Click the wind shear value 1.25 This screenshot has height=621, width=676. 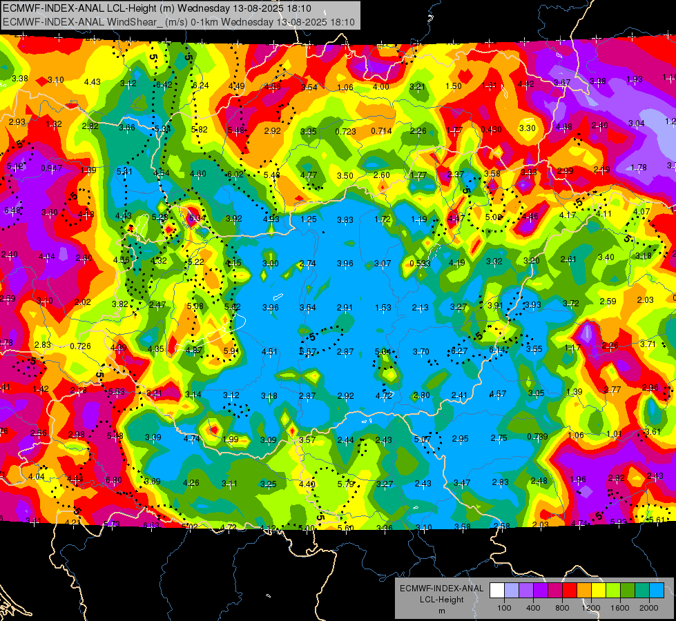click(x=308, y=219)
